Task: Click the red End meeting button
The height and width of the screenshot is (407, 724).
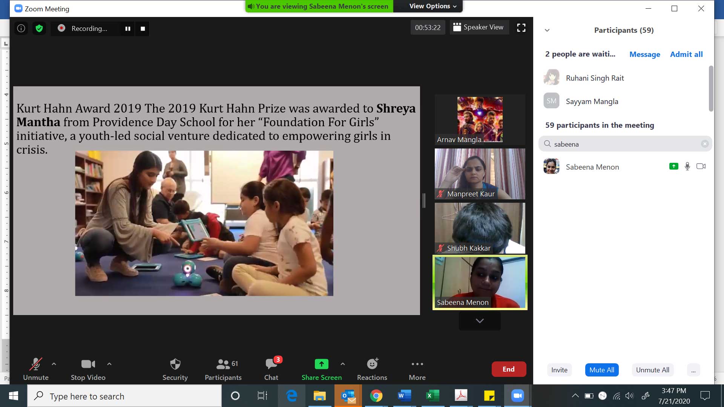Action: (509, 369)
